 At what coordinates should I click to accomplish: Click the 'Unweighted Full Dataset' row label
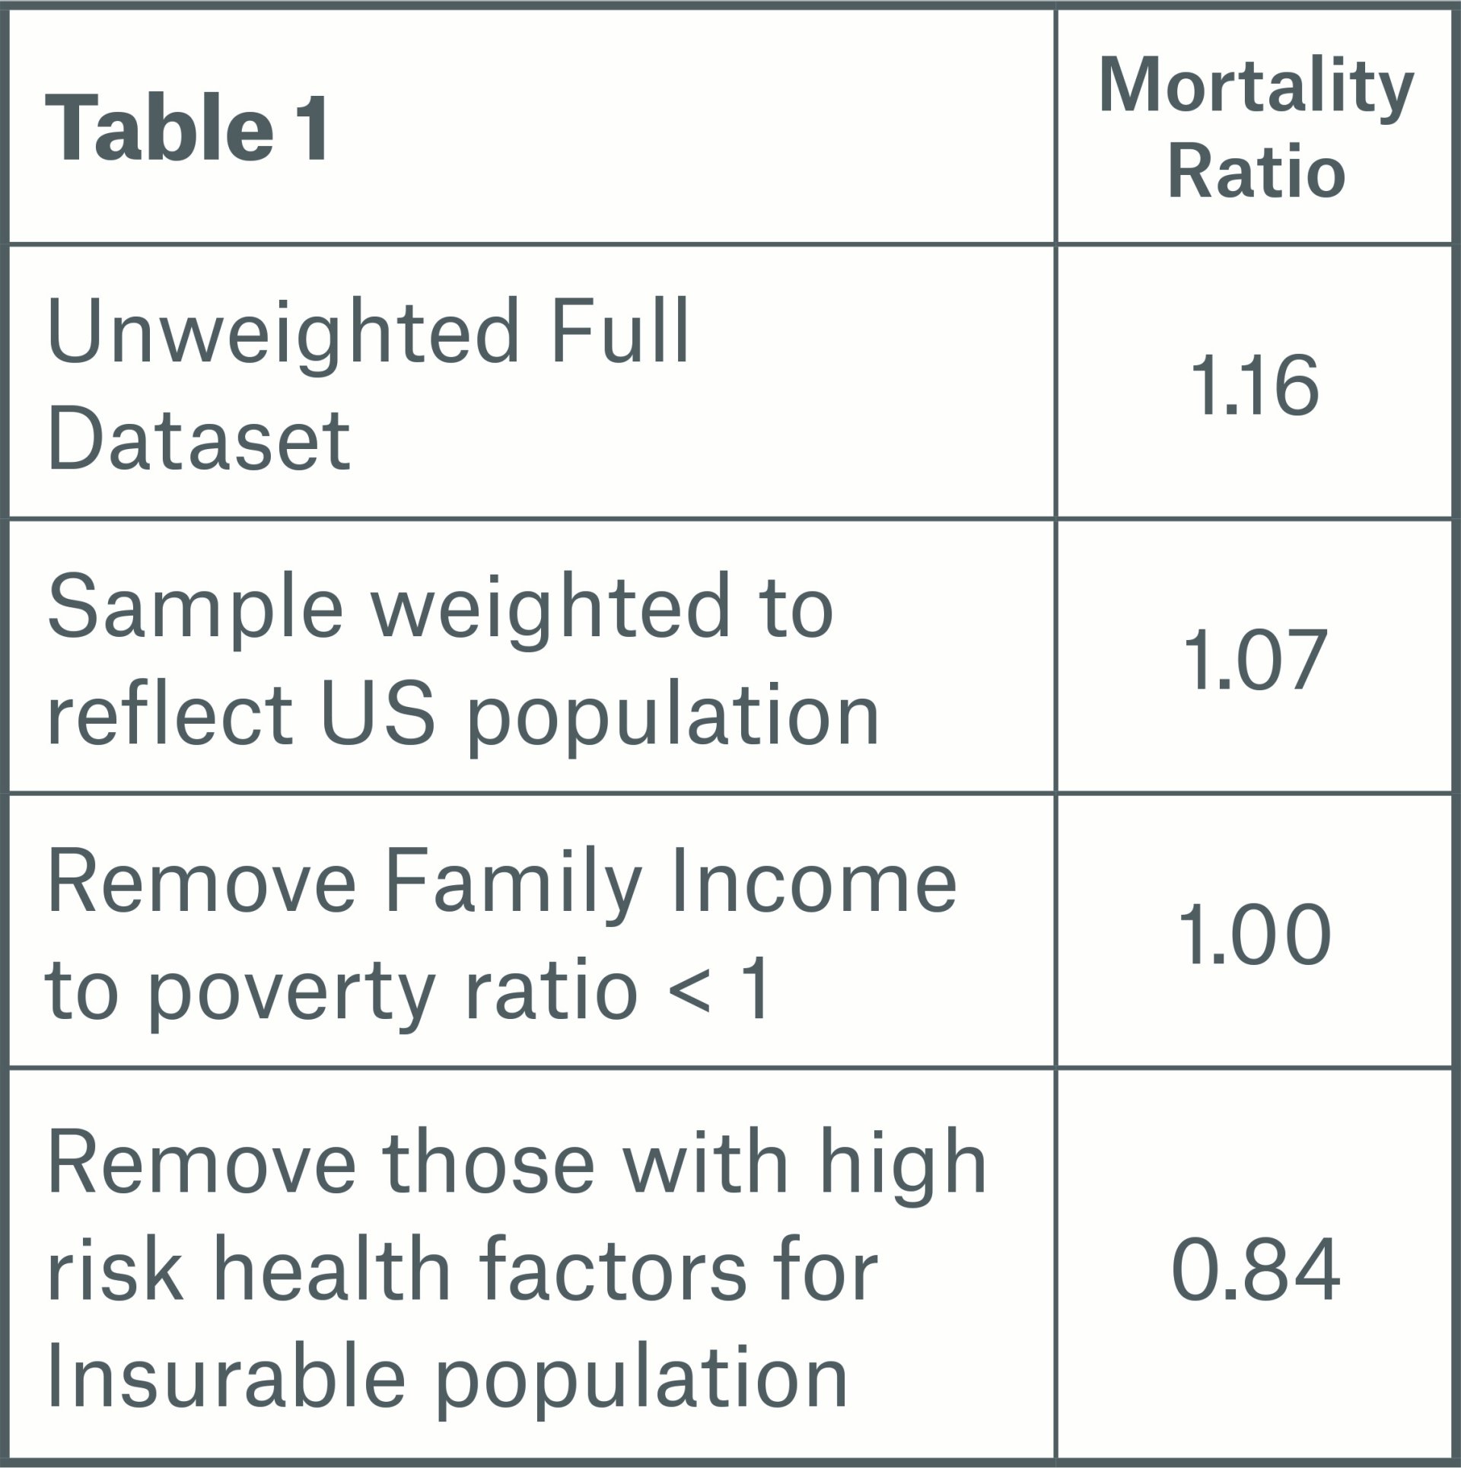tap(368, 384)
